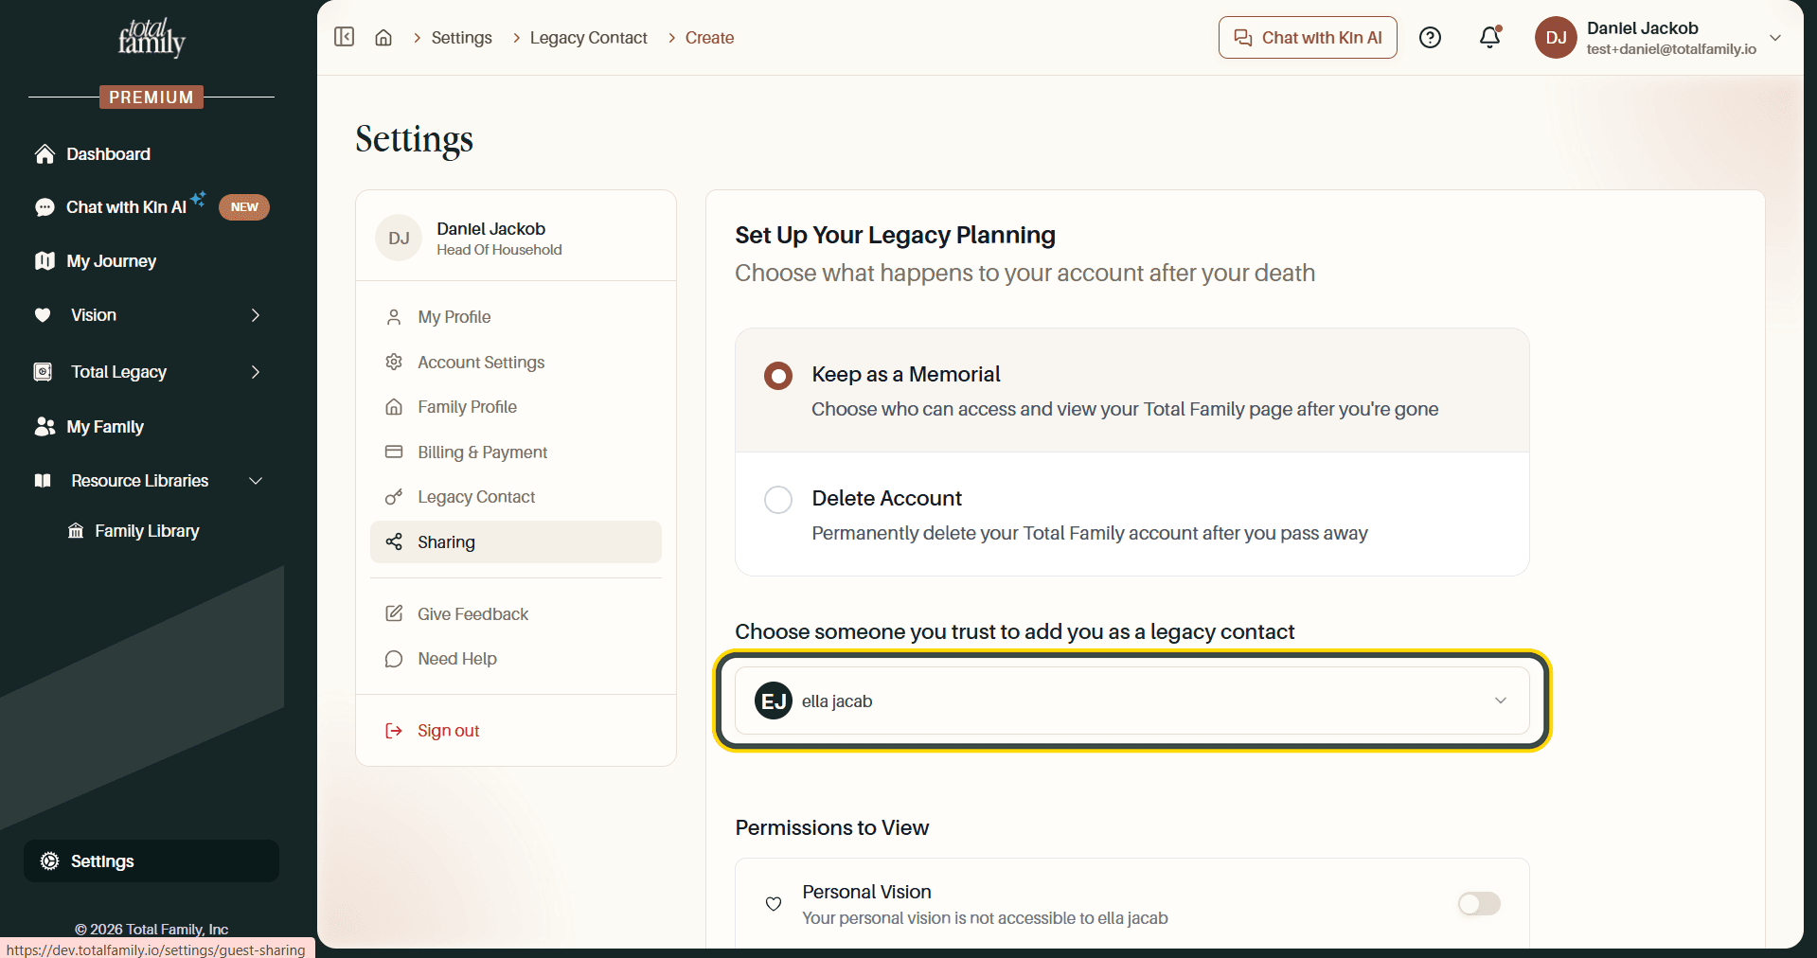Click the My Family people icon

click(x=45, y=427)
